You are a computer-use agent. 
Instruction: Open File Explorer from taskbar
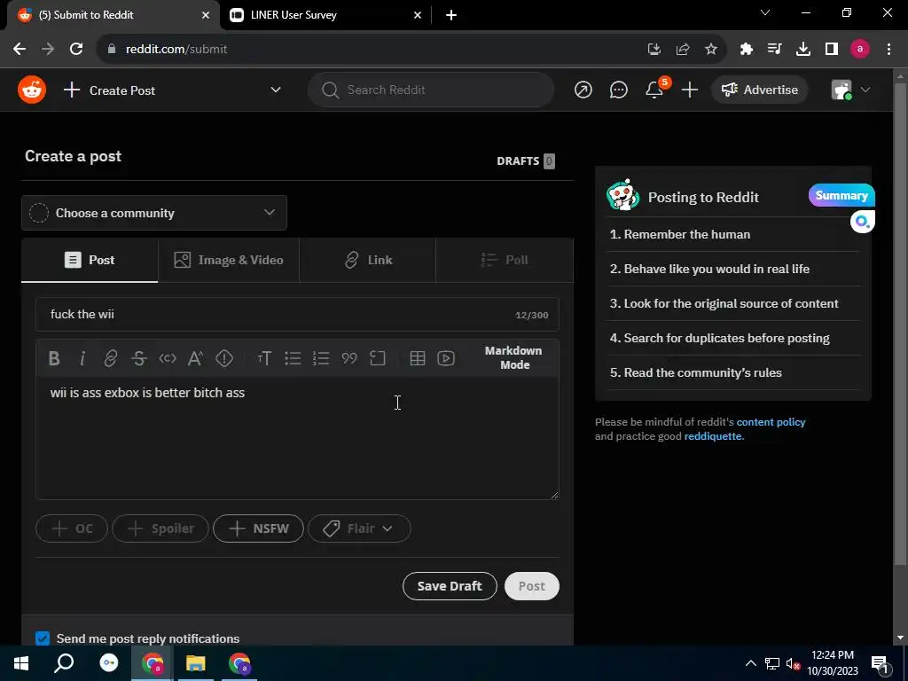click(x=196, y=663)
